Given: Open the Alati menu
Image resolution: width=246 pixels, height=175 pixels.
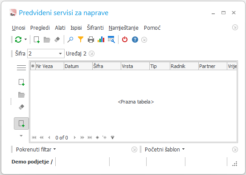Looking at the screenshot, I should [60, 28].
